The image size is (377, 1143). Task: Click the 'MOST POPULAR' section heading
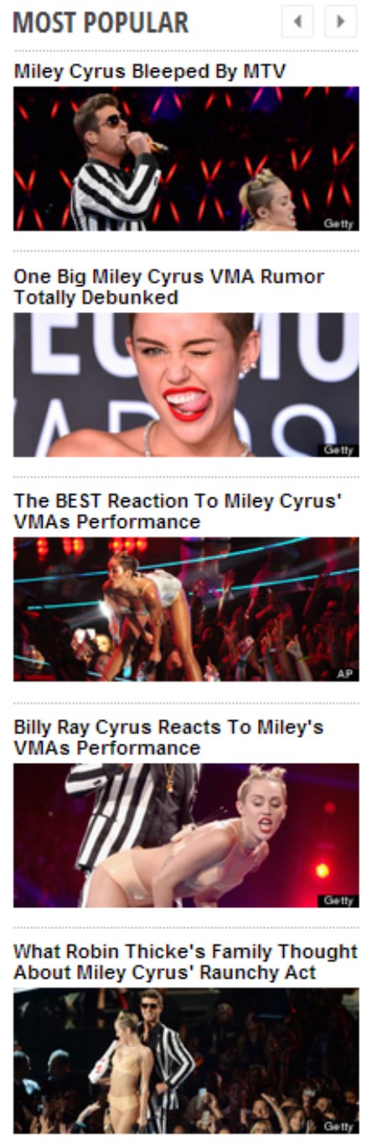[x=101, y=23]
